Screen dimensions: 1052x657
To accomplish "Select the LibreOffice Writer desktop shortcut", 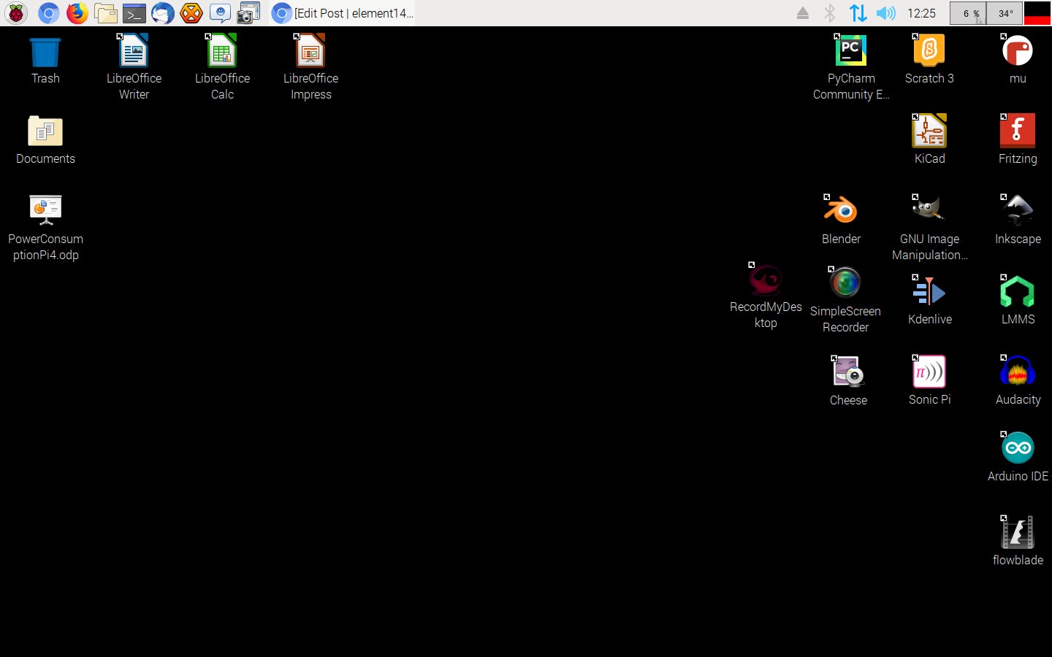I will coord(134,67).
